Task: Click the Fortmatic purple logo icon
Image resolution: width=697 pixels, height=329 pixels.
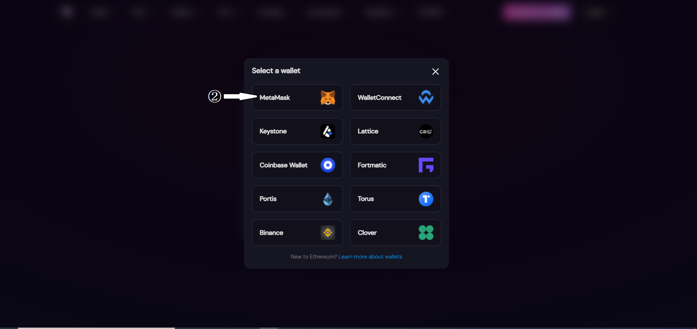Action: pos(426,165)
